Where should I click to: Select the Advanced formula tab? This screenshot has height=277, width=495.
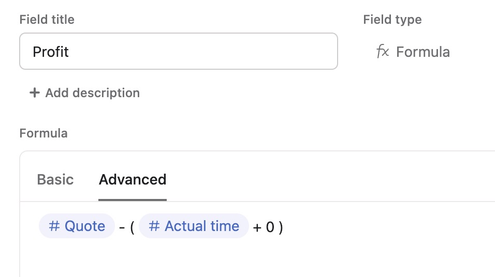coord(133,180)
